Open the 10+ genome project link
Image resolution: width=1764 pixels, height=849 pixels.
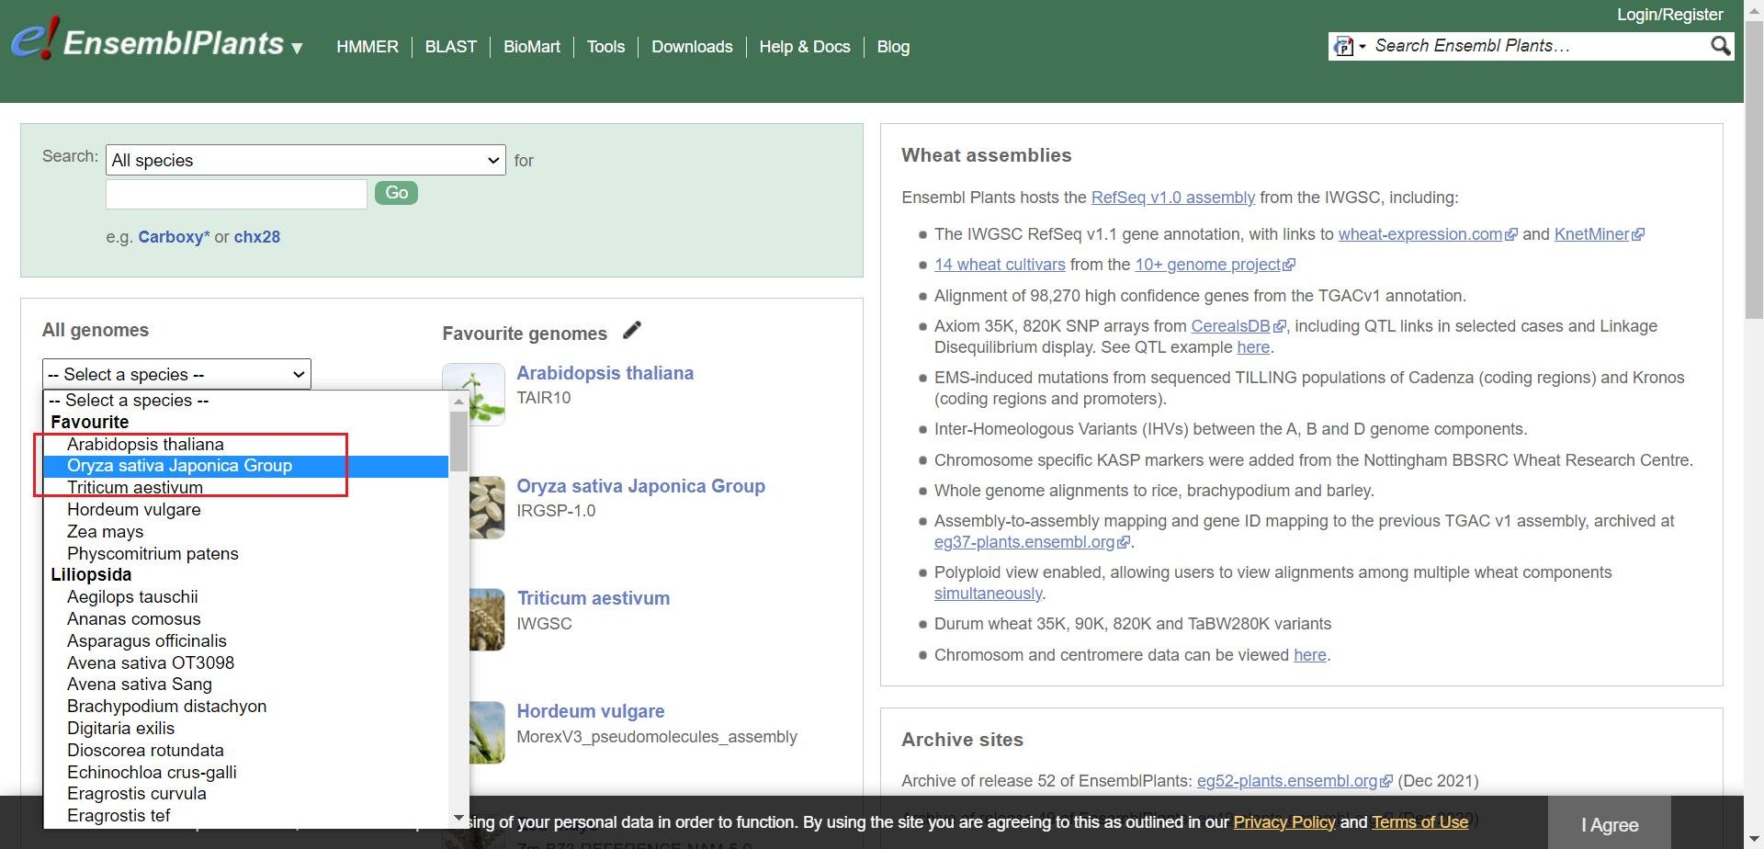(1215, 265)
